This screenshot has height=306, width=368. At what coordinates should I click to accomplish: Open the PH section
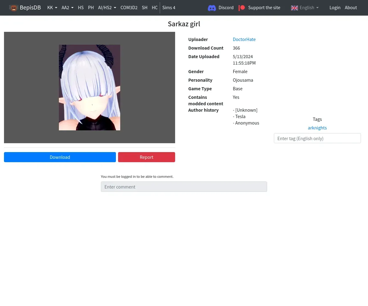tap(91, 8)
